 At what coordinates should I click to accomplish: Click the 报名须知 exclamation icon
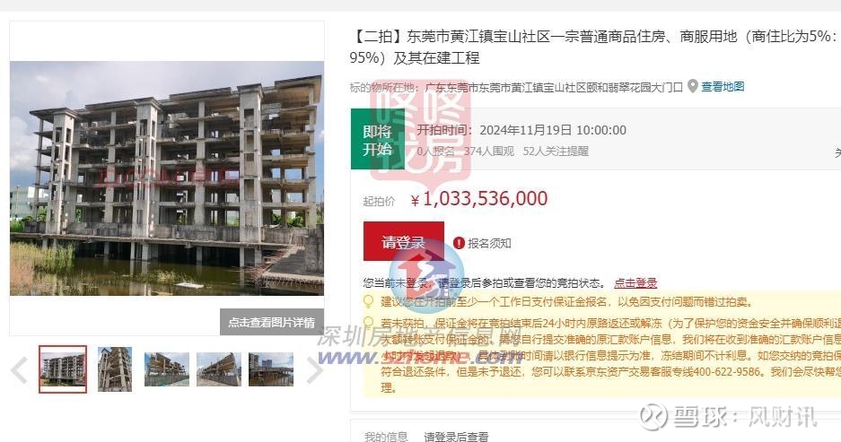tap(459, 243)
